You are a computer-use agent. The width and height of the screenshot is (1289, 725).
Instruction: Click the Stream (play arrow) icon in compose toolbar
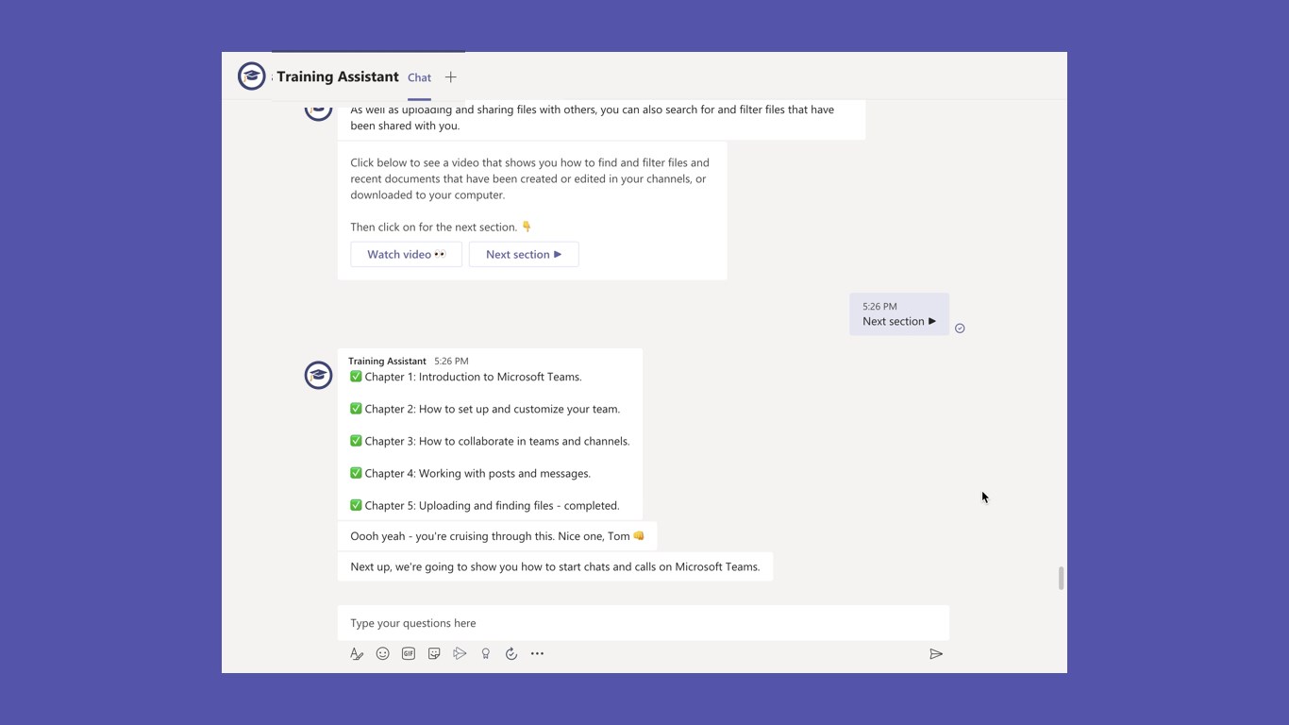pos(460,653)
